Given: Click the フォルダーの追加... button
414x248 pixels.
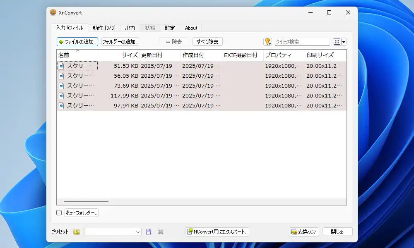Looking at the screenshot, I should tap(120, 42).
